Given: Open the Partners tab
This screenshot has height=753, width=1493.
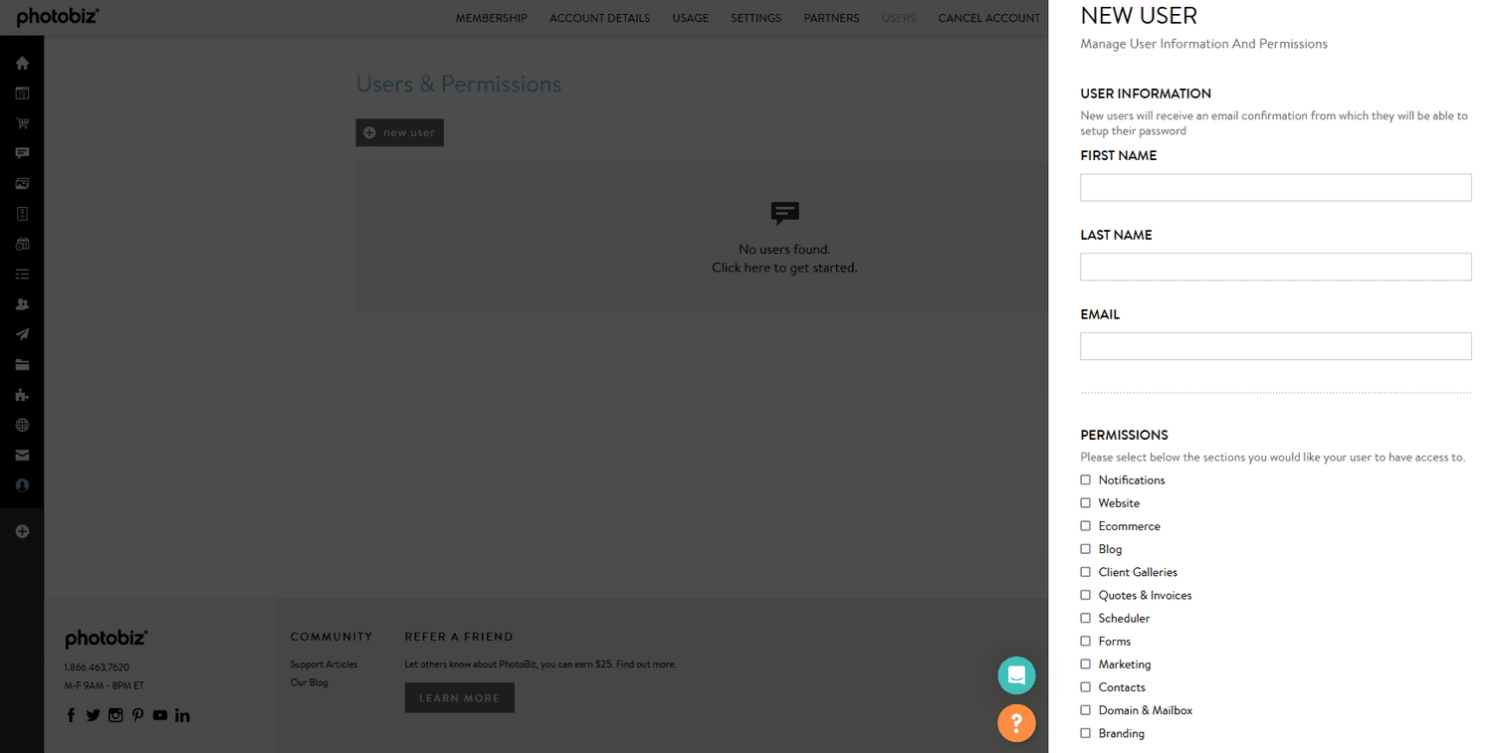Looking at the screenshot, I should tap(832, 18).
